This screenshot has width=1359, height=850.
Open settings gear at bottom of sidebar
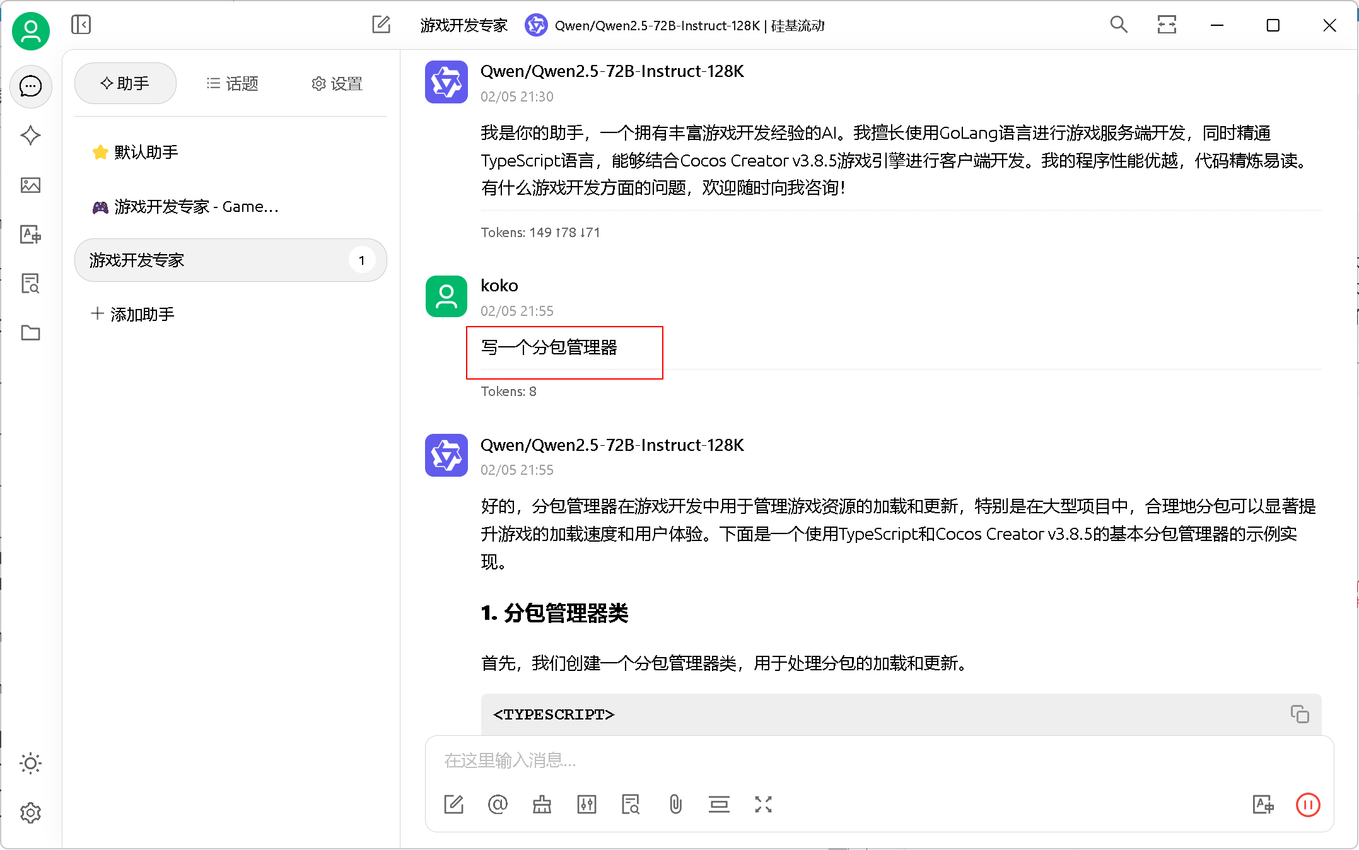click(30, 813)
